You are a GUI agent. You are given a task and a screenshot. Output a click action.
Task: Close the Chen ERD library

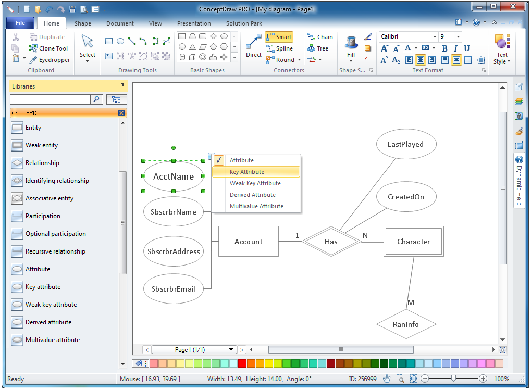coord(121,113)
